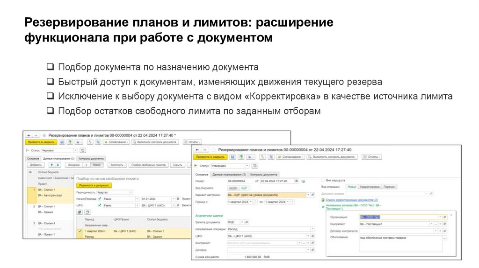Expand Валюта документа RUB dropdown arrow

point(242,222)
